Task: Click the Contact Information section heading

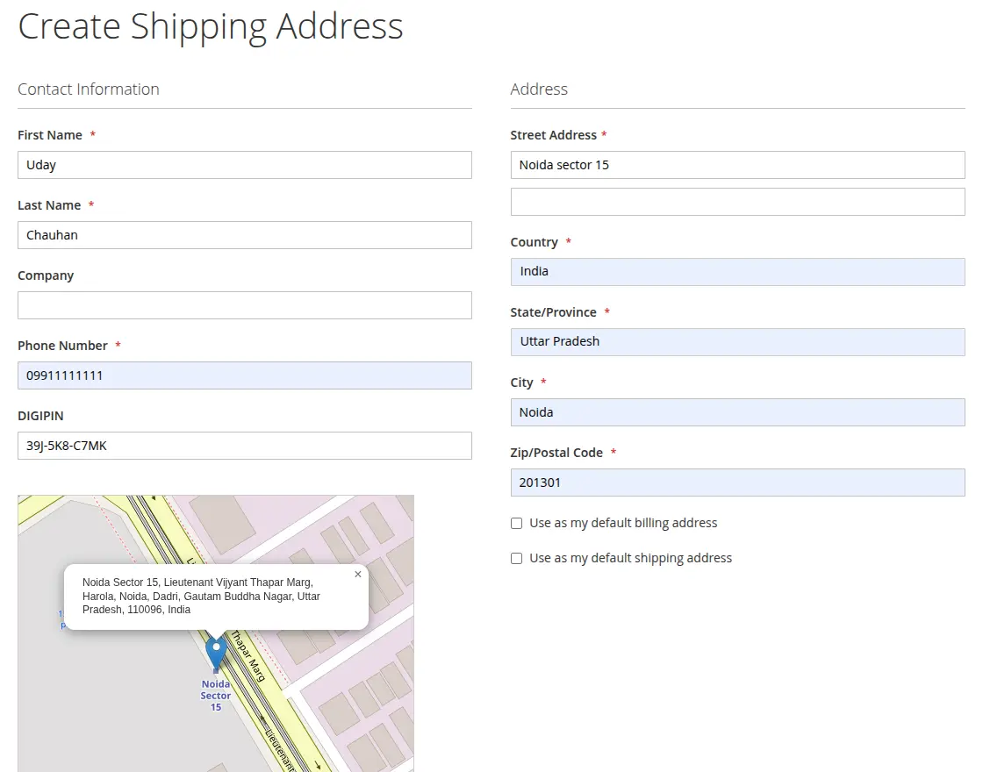Action: [x=88, y=89]
